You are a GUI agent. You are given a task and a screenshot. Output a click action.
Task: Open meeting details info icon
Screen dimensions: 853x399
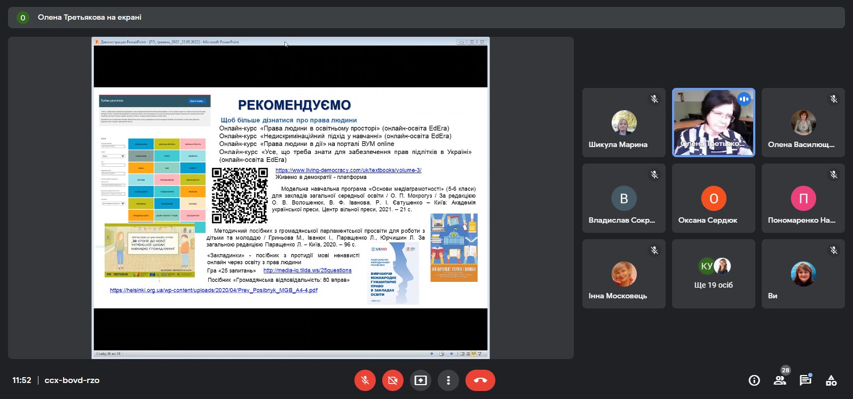coord(754,380)
